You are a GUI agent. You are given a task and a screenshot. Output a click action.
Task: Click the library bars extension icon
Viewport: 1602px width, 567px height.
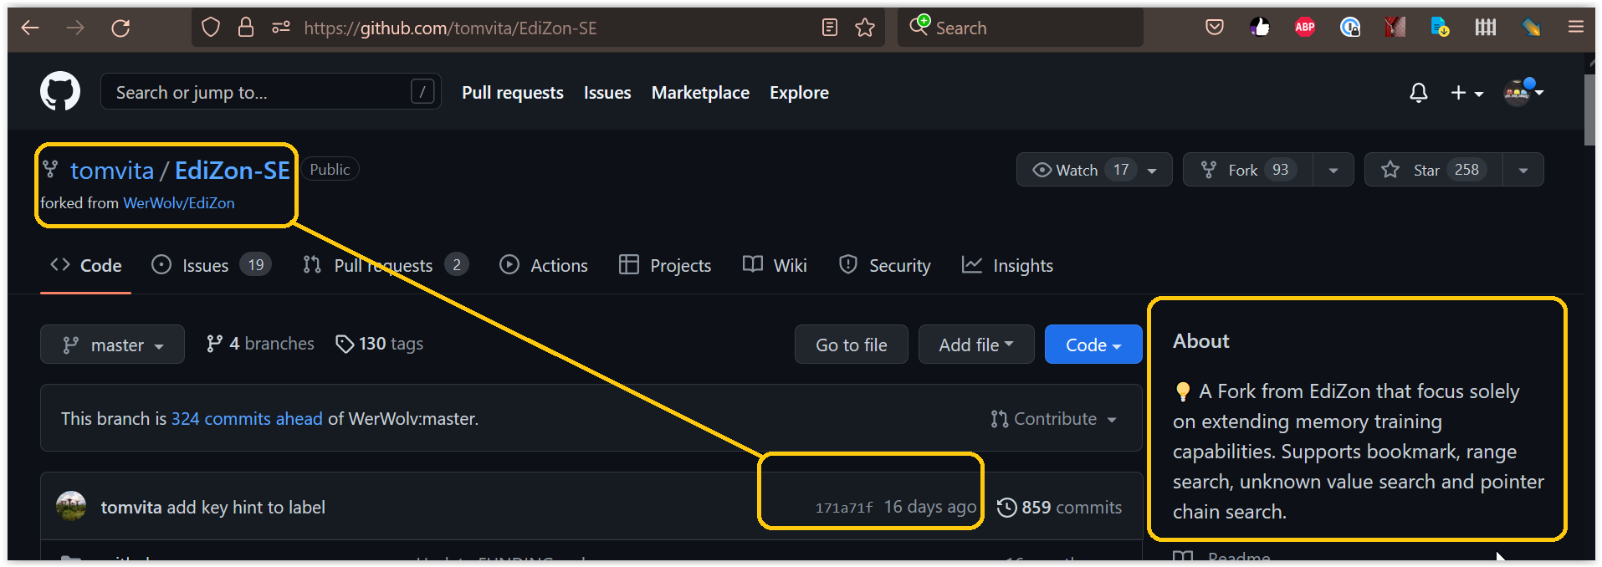tap(1486, 28)
